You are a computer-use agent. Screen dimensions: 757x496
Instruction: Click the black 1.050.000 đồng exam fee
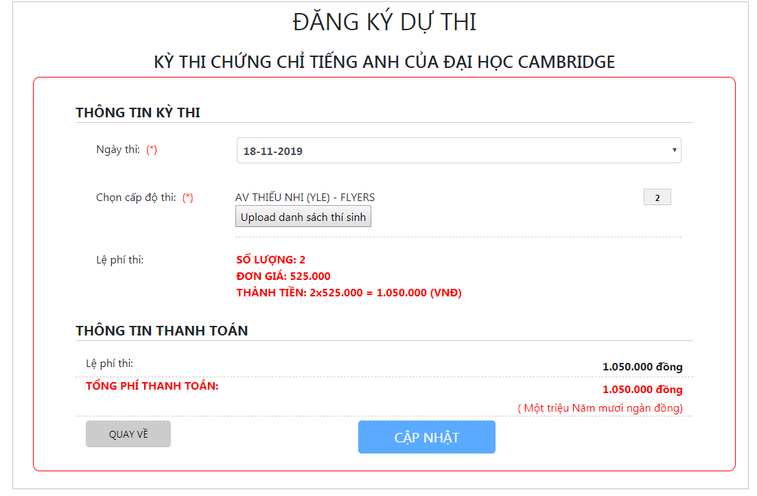click(x=642, y=367)
